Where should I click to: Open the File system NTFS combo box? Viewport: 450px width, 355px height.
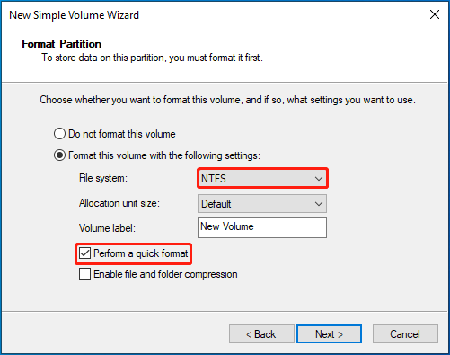click(262, 179)
